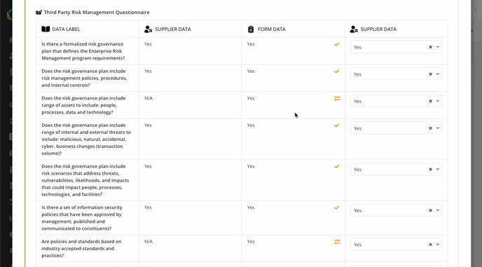Click the FORM DATA column header text

coord(272,29)
